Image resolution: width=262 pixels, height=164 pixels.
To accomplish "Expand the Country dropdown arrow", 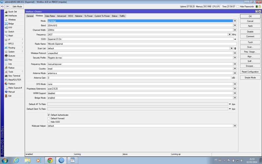I will click(235, 69).
